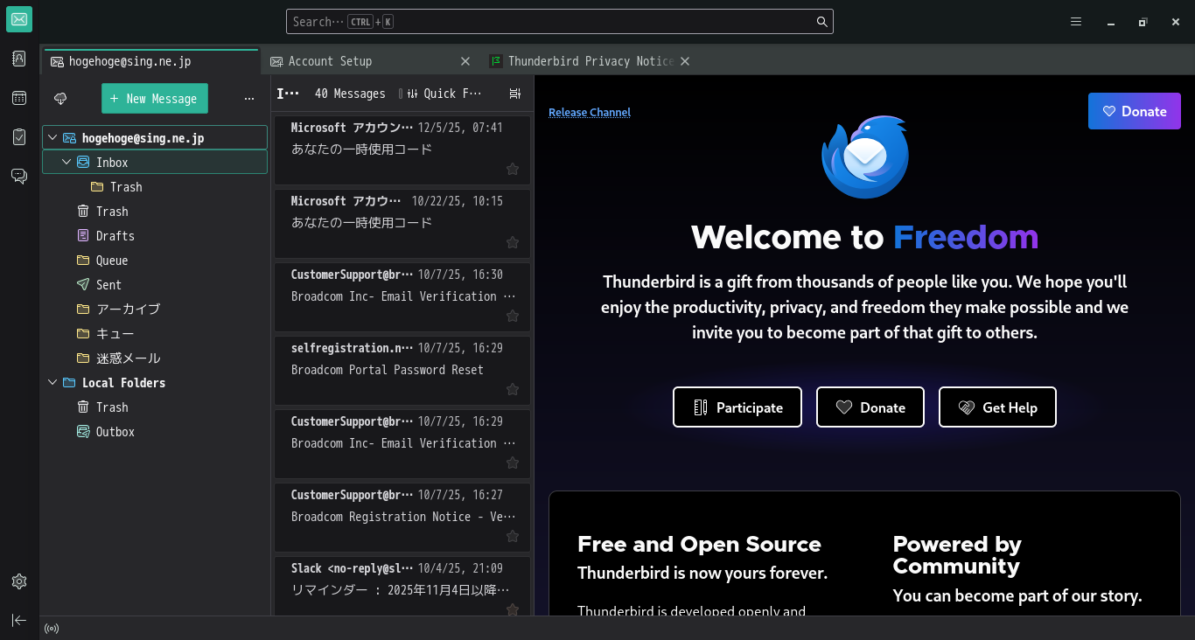Star the Broadcom Portal Password Reset message

pos(513,389)
